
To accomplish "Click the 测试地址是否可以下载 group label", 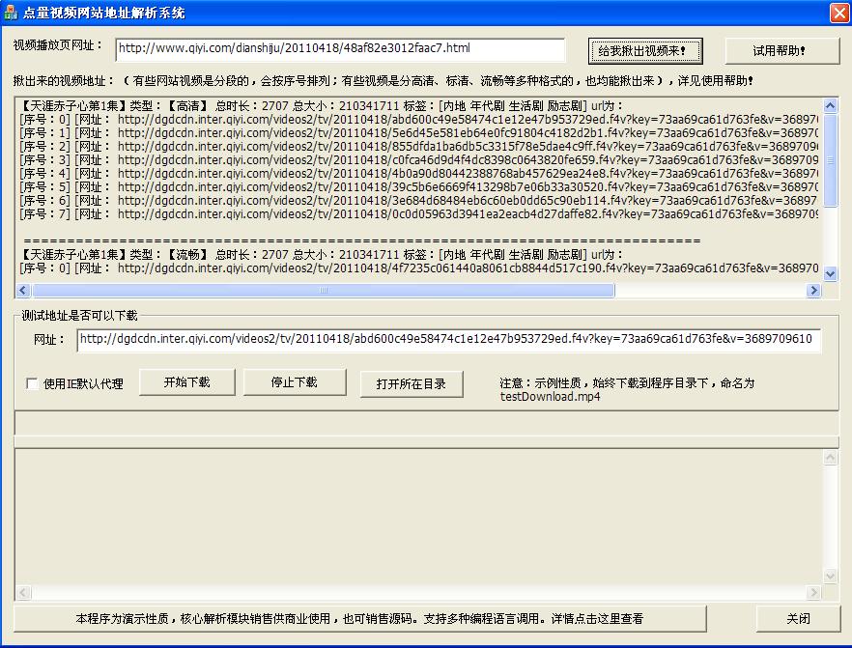I will pyautogui.click(x=79, y=316).
